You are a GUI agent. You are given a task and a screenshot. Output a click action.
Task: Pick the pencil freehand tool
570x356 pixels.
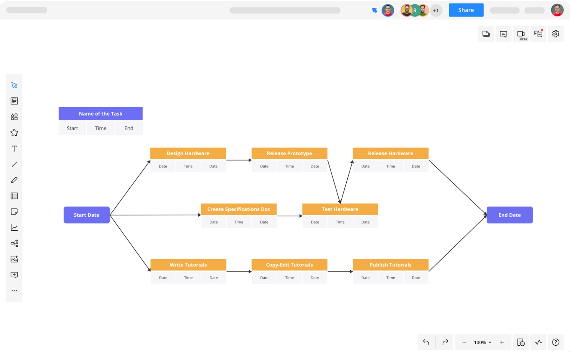coord(14,180)
